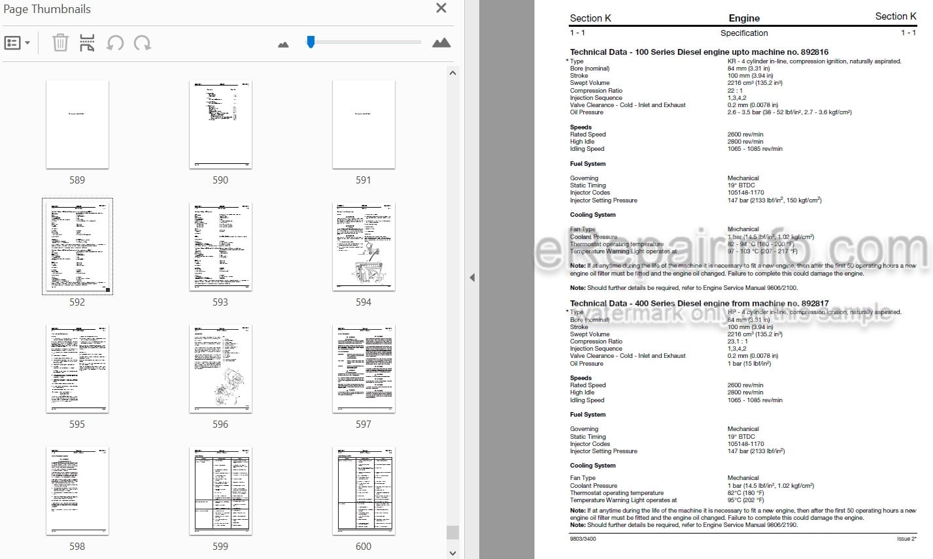Select page 595 thumbnail
This screenshot has width=933, height=559.
[77, 369]
